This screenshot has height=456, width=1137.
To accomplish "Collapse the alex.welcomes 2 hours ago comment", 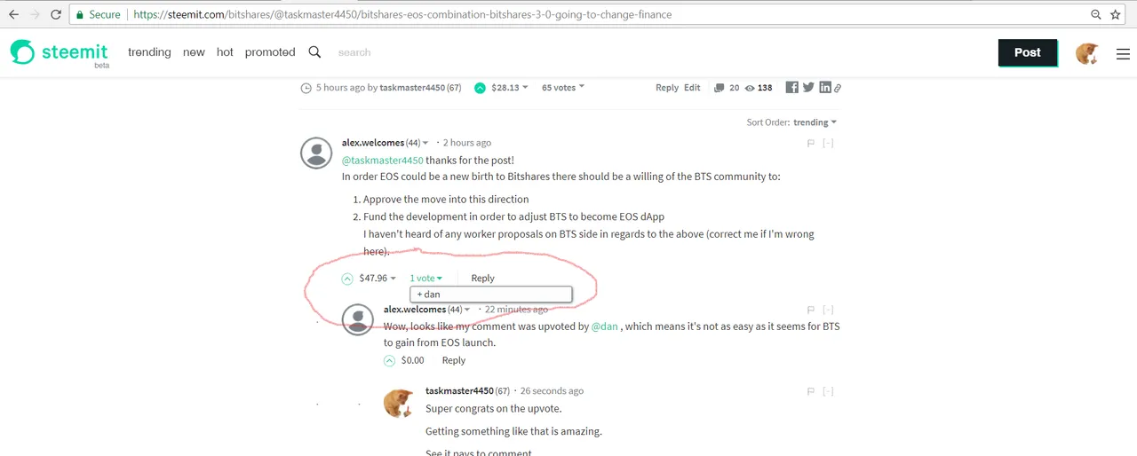I will (x=828, y=144).
